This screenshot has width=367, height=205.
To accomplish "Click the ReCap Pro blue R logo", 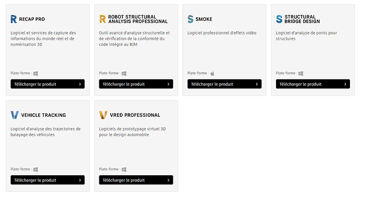I will pos(14,19).
